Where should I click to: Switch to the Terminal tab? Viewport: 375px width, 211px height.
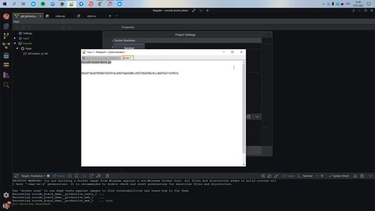(305, 176)
